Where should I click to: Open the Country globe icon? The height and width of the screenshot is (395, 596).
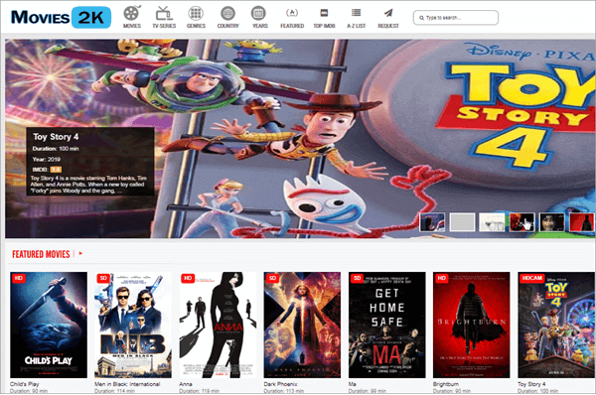pos(227,13)
